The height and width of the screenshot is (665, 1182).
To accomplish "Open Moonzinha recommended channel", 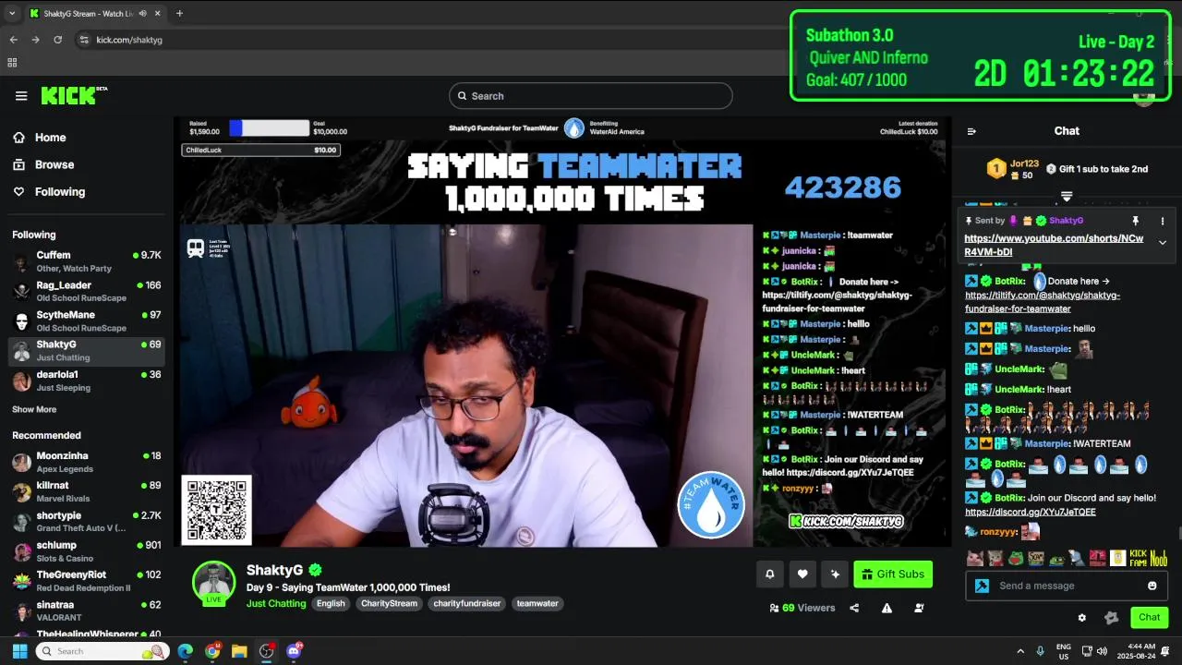I will click(87, 462).
